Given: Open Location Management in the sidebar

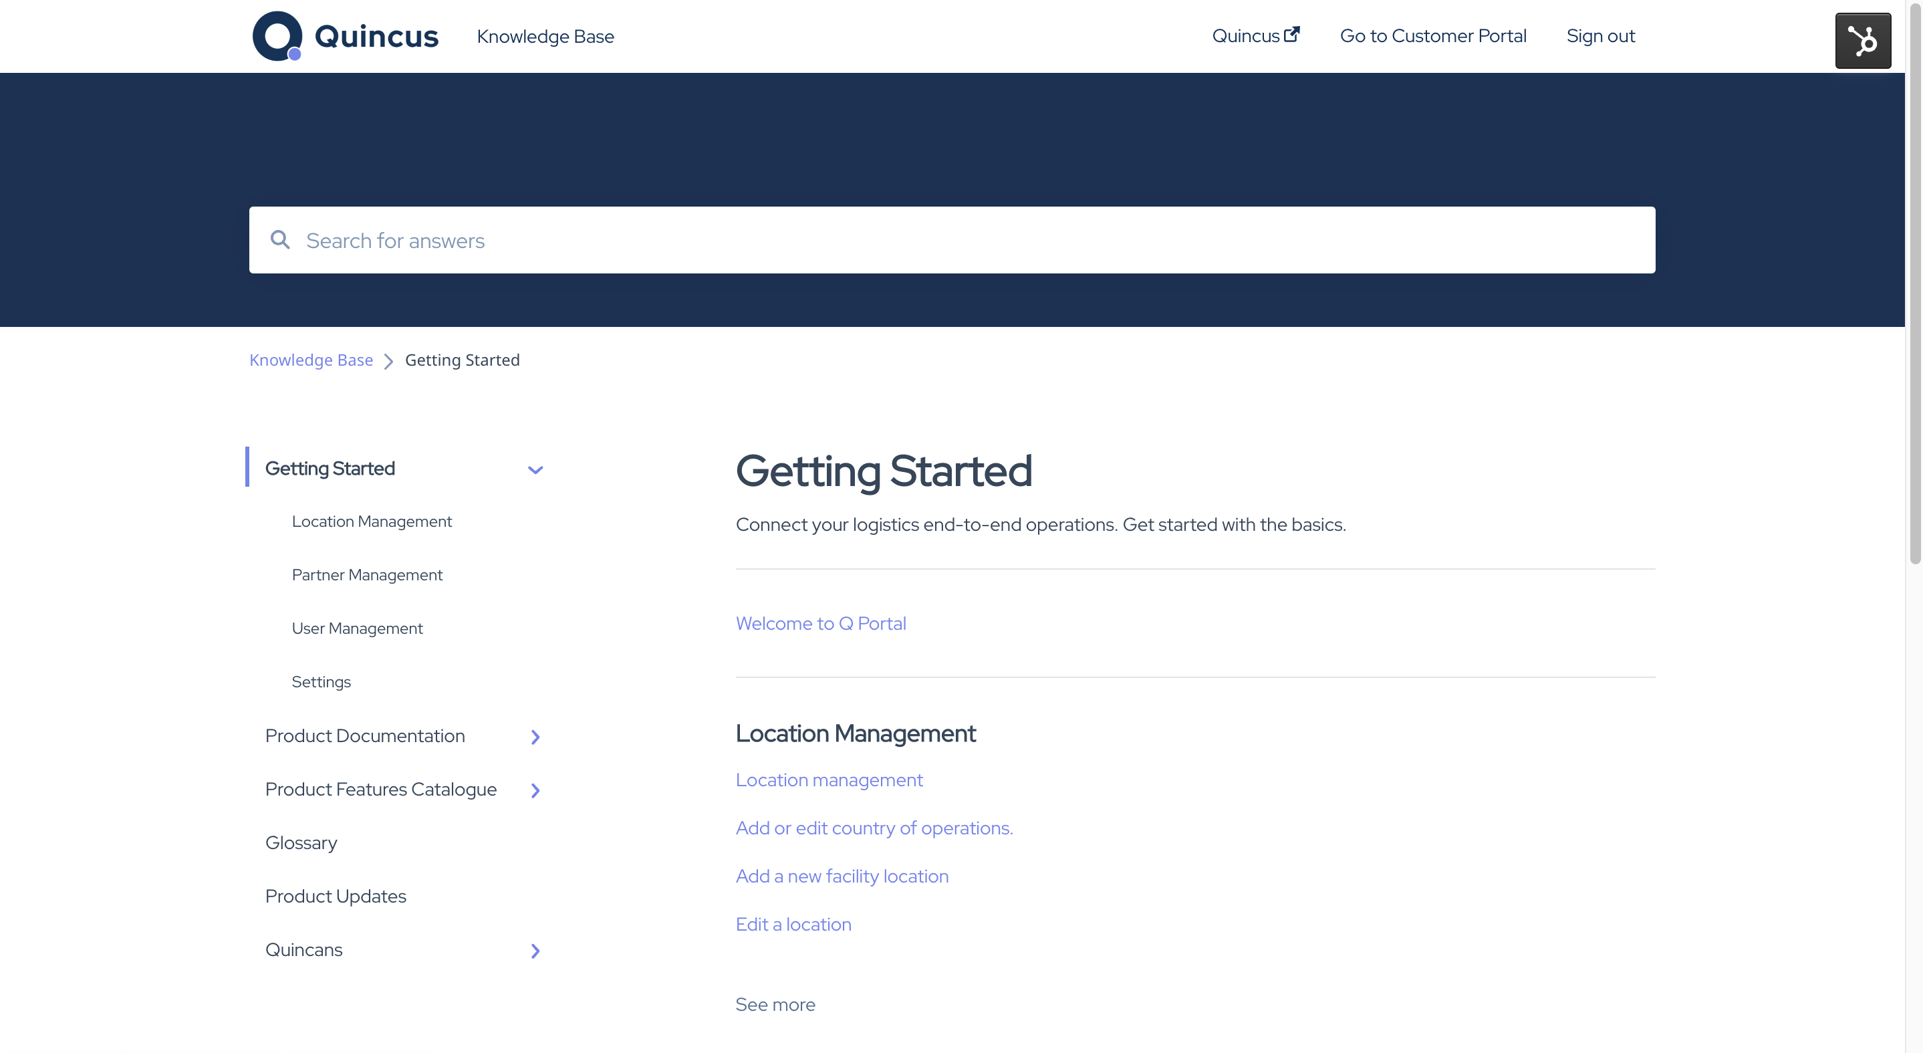Looking at the screenshot, I should pyautogui.click(x=372, y=521).
